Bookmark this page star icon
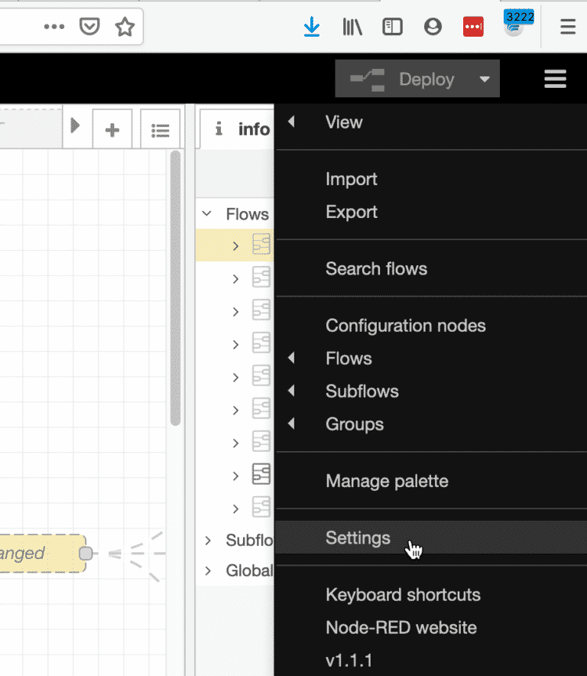Image resolution: width=587 pixels, height=676 pixels. point(125,27)
